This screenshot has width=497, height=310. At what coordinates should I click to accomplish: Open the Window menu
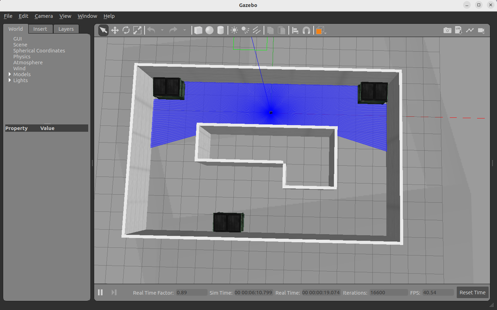[x=87, y=16]
